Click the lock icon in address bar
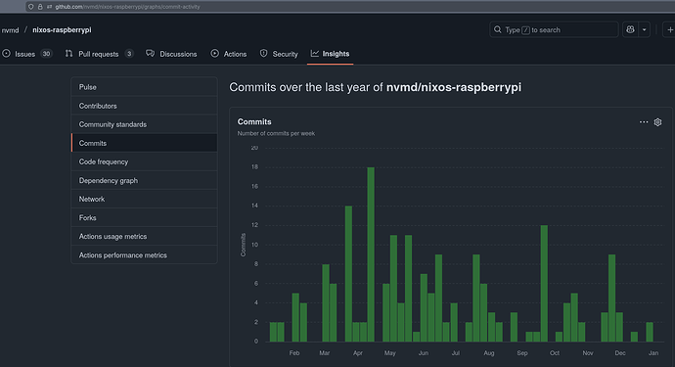The width and height of the screenshot is (675, 367). 40,7
